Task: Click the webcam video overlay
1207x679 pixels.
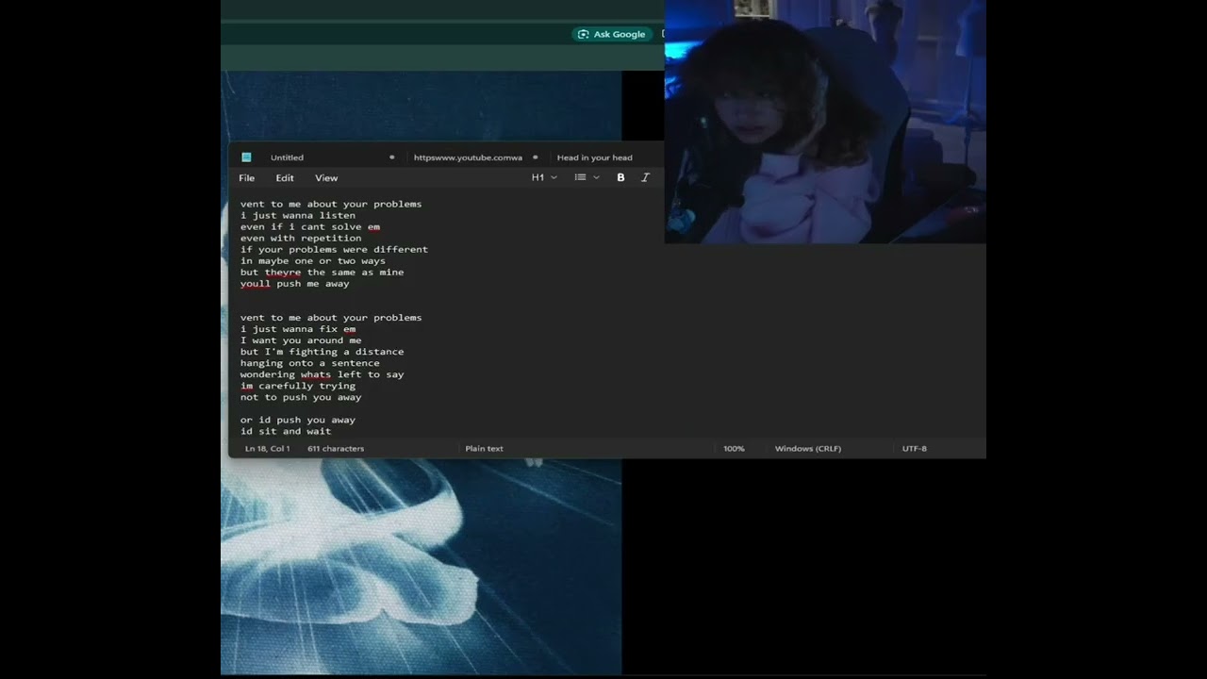Action: pyautogui.click(x=825, y=122)
